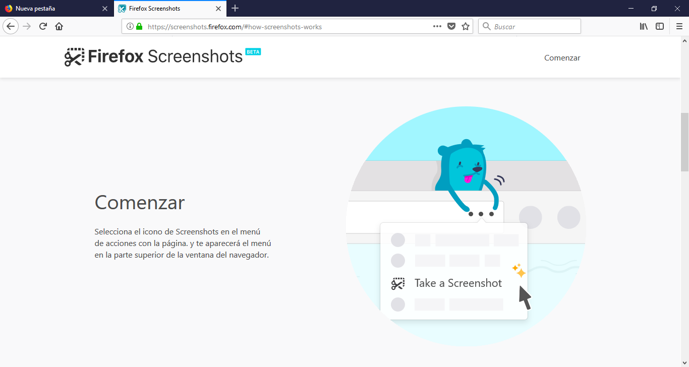Click the green padlock security icon

click(139, 26)
